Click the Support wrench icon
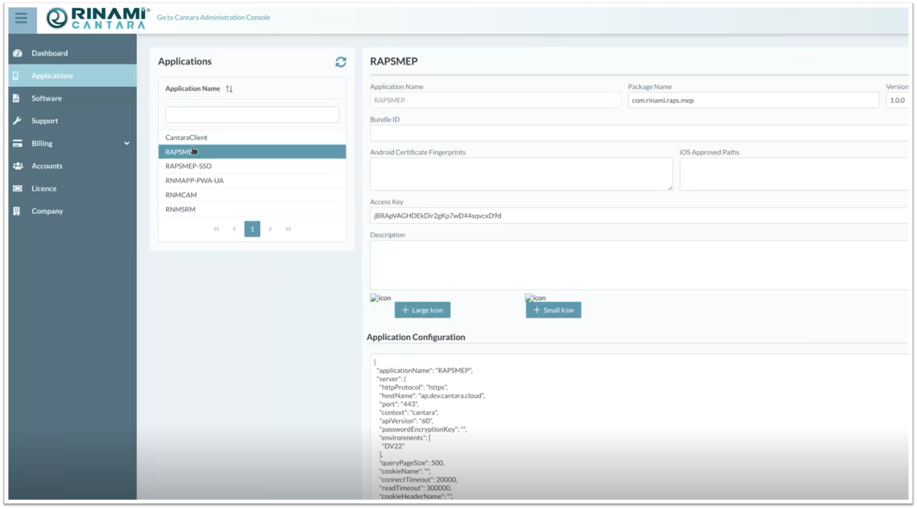This screenshot has height=509, width=917. [x=17, y=120]
